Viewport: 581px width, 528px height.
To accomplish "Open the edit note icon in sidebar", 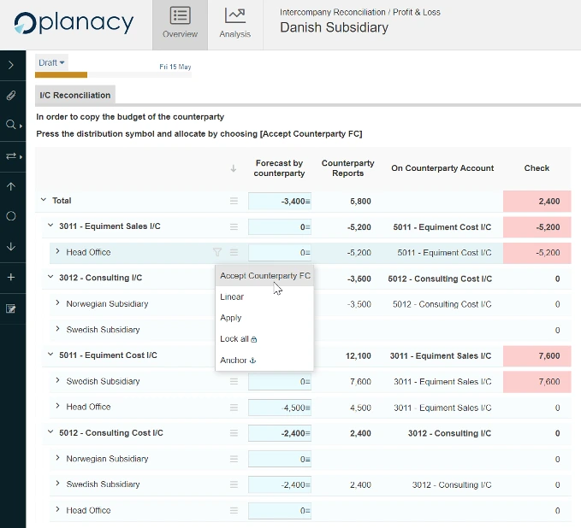I will click(11, 308).
